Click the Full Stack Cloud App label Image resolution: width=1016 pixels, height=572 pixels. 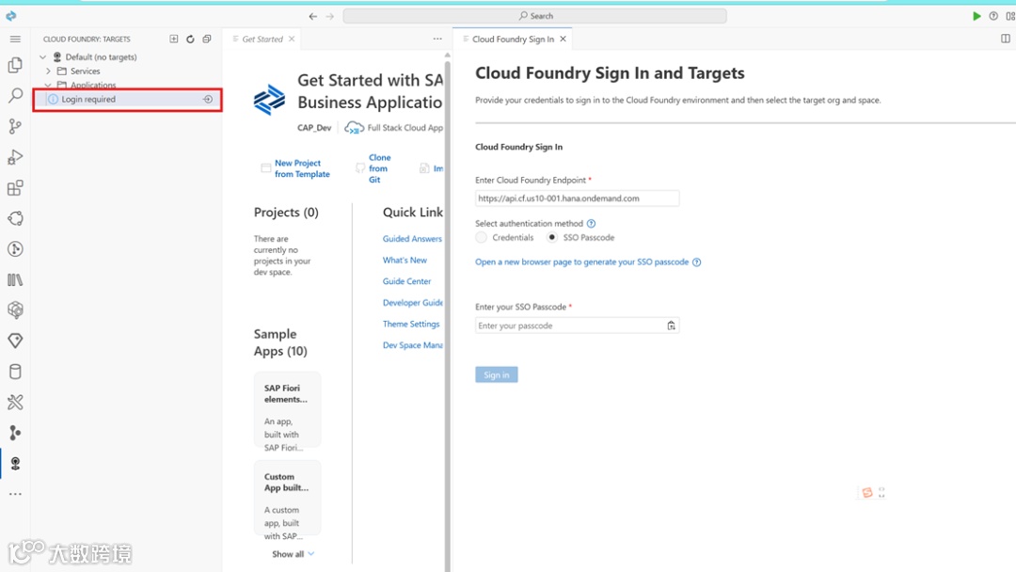click(405, 128)
